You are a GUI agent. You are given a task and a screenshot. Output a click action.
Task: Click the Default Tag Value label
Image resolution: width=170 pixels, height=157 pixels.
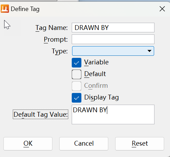point(41,114)
